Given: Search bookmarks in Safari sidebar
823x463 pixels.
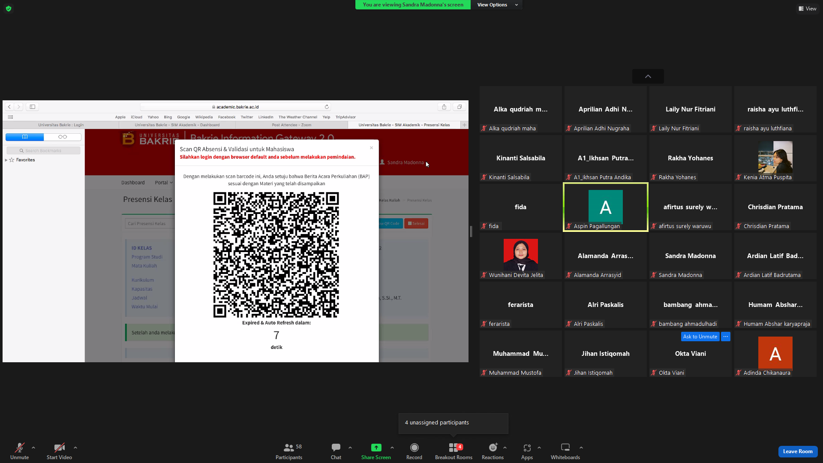Looking at the screenshot, I should [43, 150].
